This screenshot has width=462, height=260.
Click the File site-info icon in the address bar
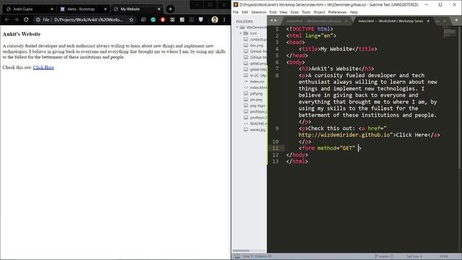(38, 19)
